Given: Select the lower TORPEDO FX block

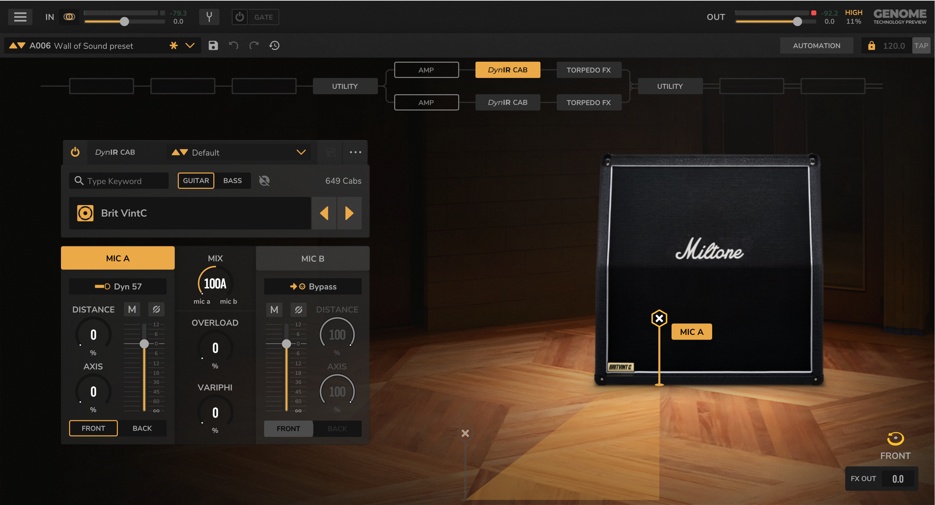Looking at the screenshot, I should 589,102.
